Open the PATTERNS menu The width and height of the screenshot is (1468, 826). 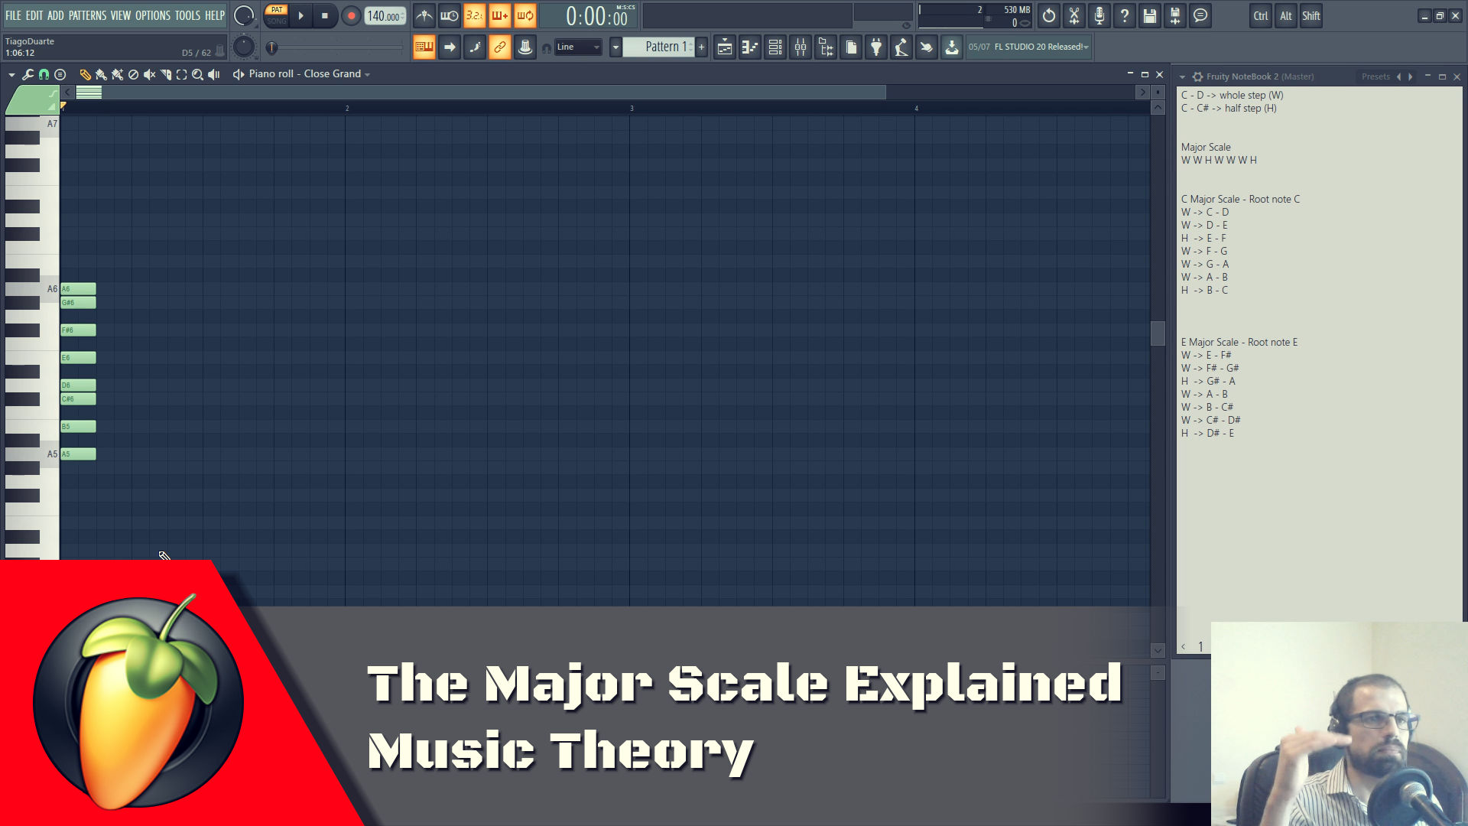point(86,15)
